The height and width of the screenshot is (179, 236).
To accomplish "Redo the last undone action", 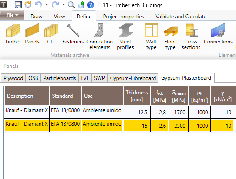I will 55,5.
